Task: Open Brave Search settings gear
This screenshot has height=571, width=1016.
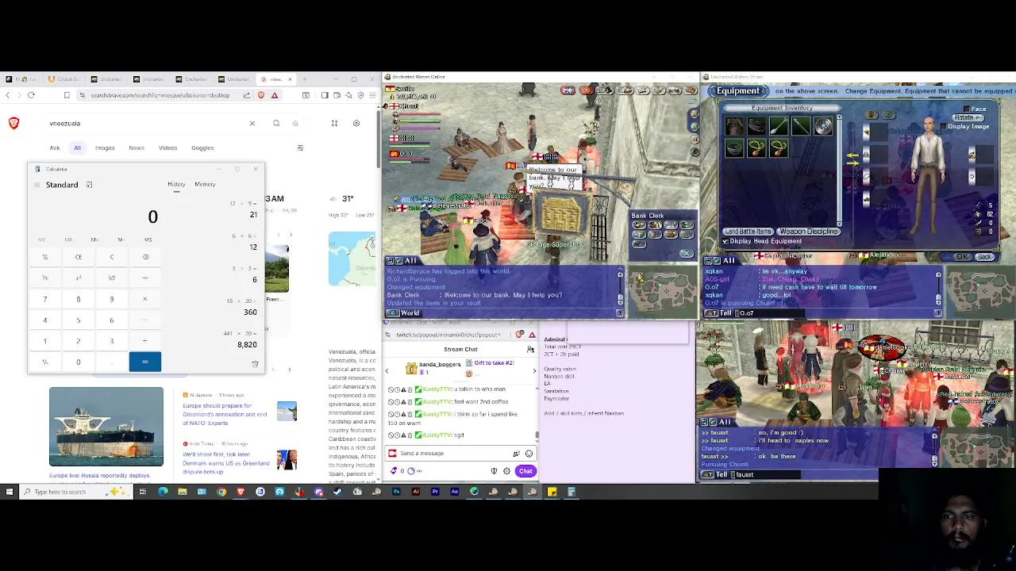Action: pos(356,124)
